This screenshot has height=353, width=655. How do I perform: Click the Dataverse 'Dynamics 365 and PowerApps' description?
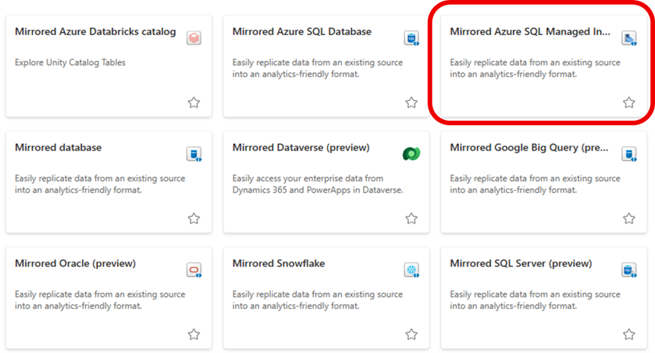[x=317, y=184]
